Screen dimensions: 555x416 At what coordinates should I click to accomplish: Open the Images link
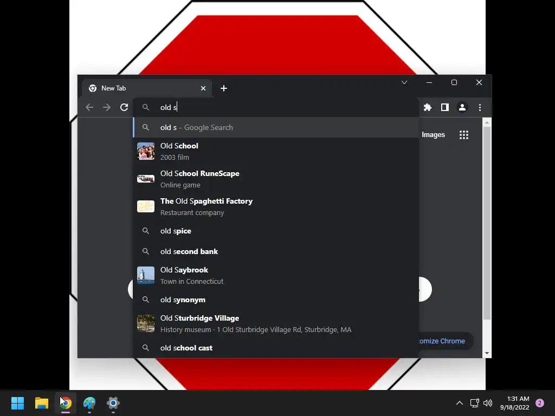point(433,135)
